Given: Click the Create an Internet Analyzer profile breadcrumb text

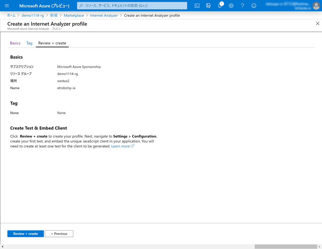Looking at the screenshot, I should (152, 15).
